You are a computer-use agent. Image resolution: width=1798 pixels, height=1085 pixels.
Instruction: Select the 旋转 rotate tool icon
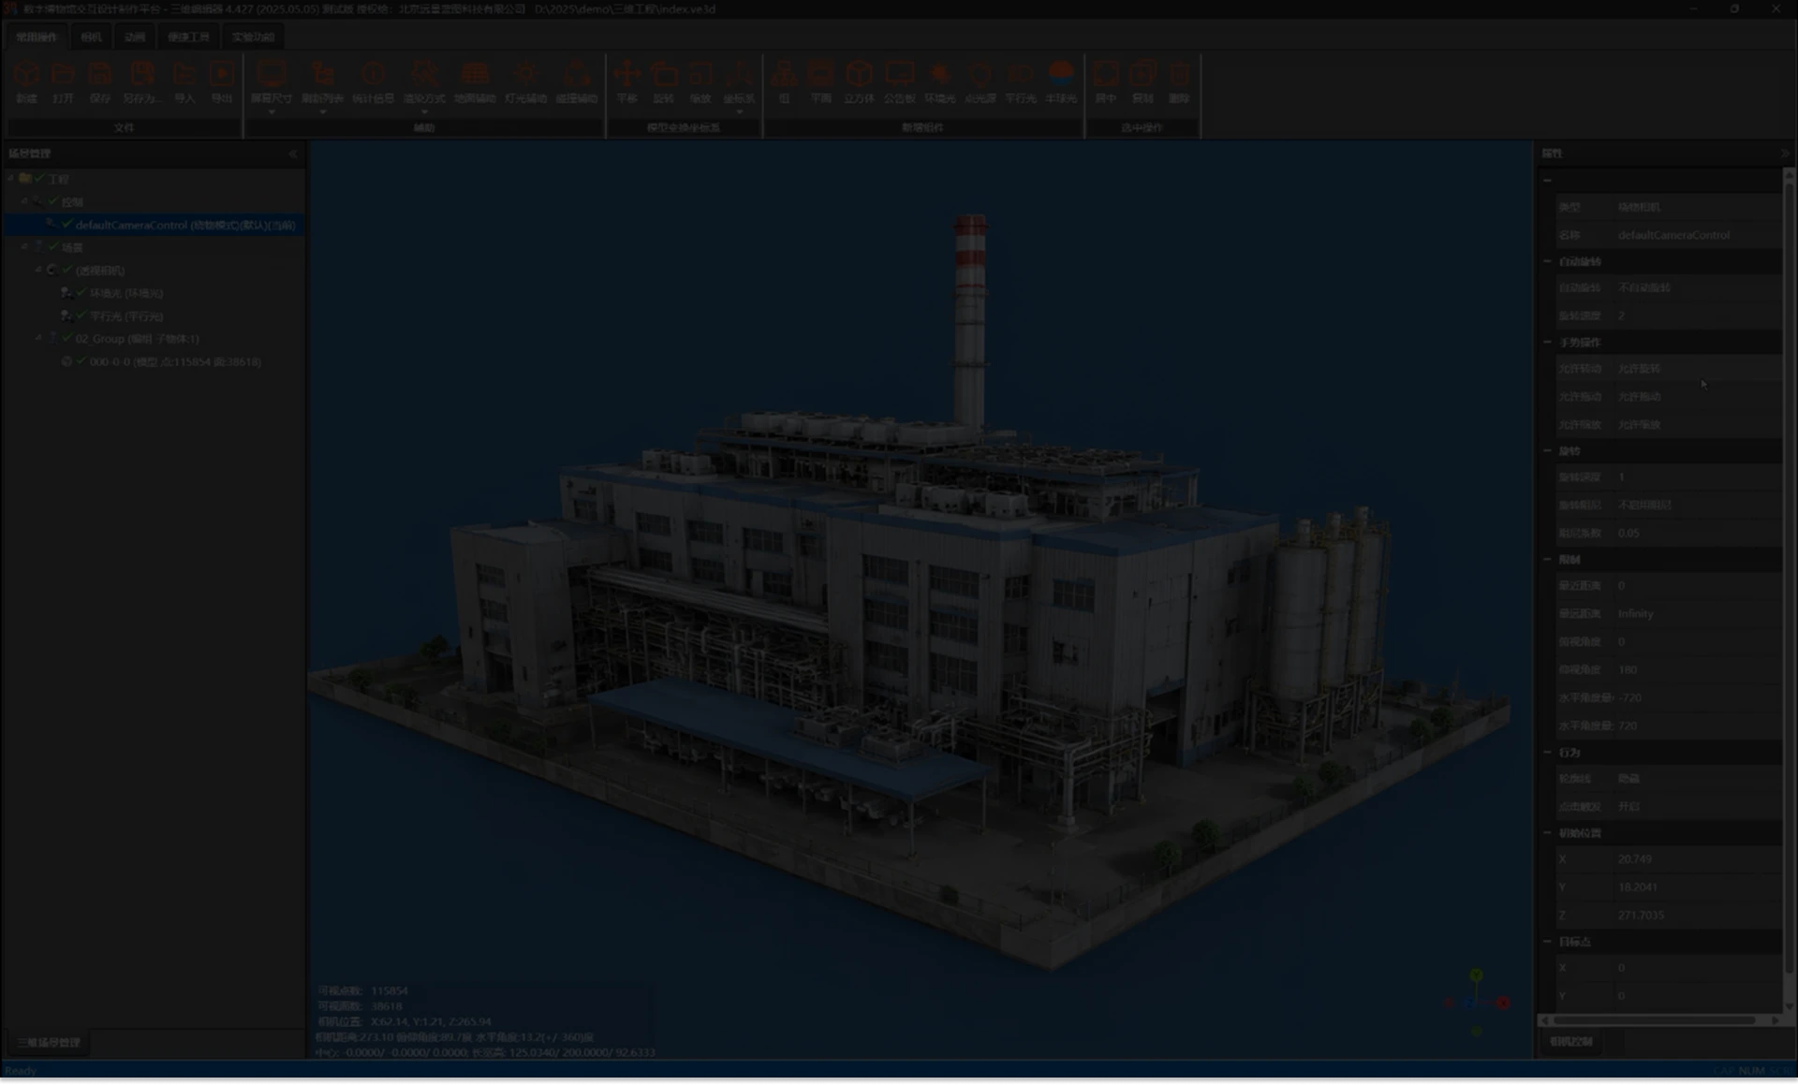664,75
